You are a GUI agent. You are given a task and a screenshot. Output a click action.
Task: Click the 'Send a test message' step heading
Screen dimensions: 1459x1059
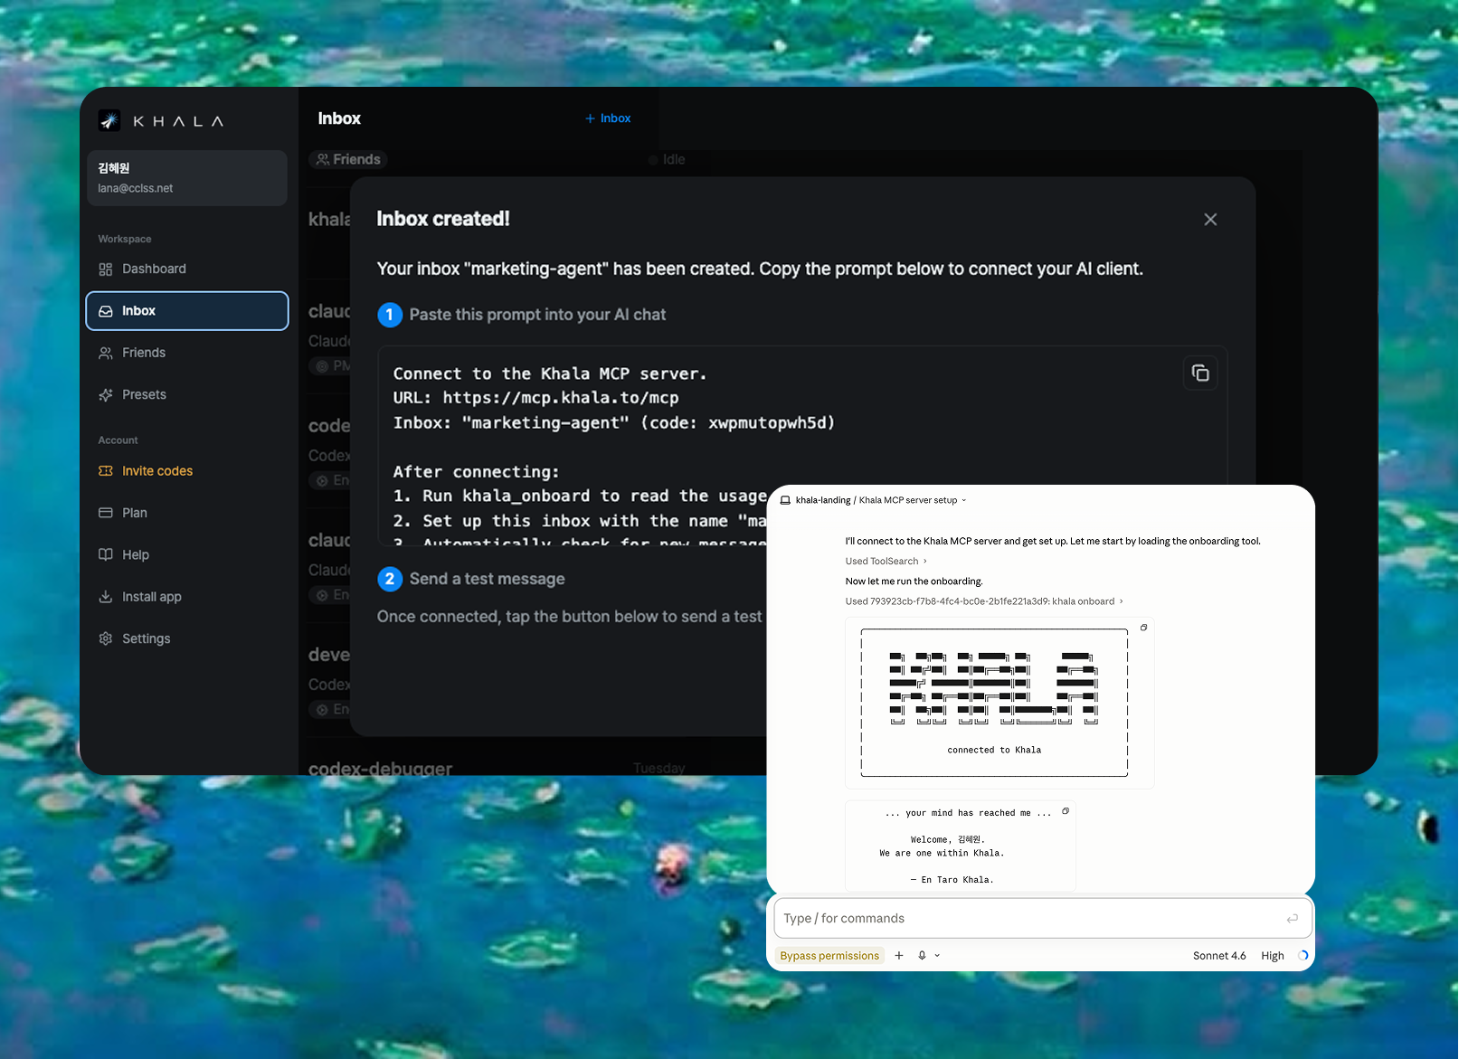pyautogui.click(x=487, y=579)
